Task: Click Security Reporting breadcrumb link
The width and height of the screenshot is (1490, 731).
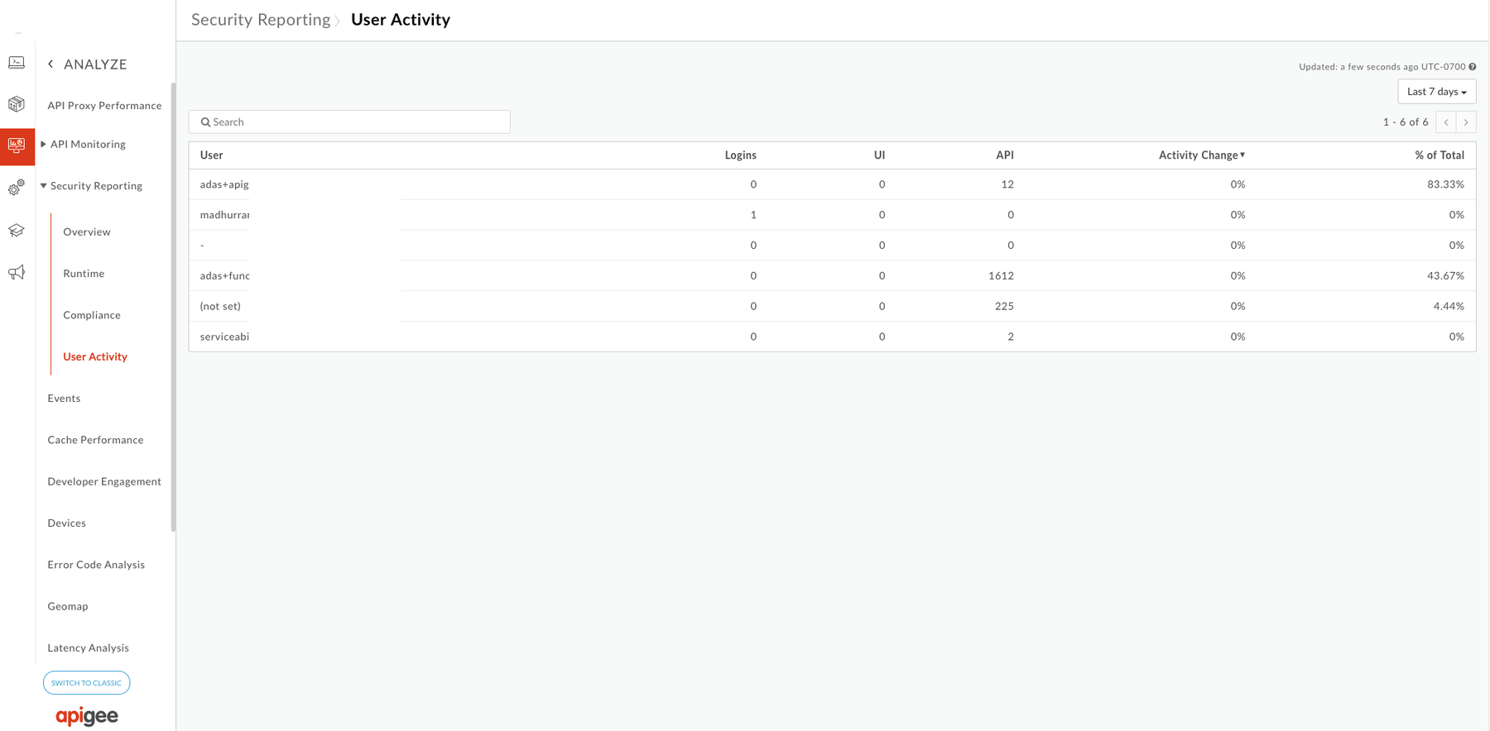Action: pos(261,20)
